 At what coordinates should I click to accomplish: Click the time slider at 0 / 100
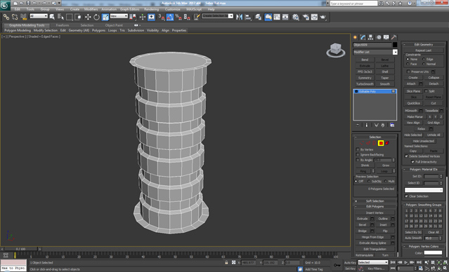[20, 249]
